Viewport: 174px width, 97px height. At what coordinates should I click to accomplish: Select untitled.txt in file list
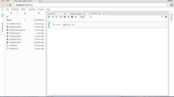tap(25, 46)
